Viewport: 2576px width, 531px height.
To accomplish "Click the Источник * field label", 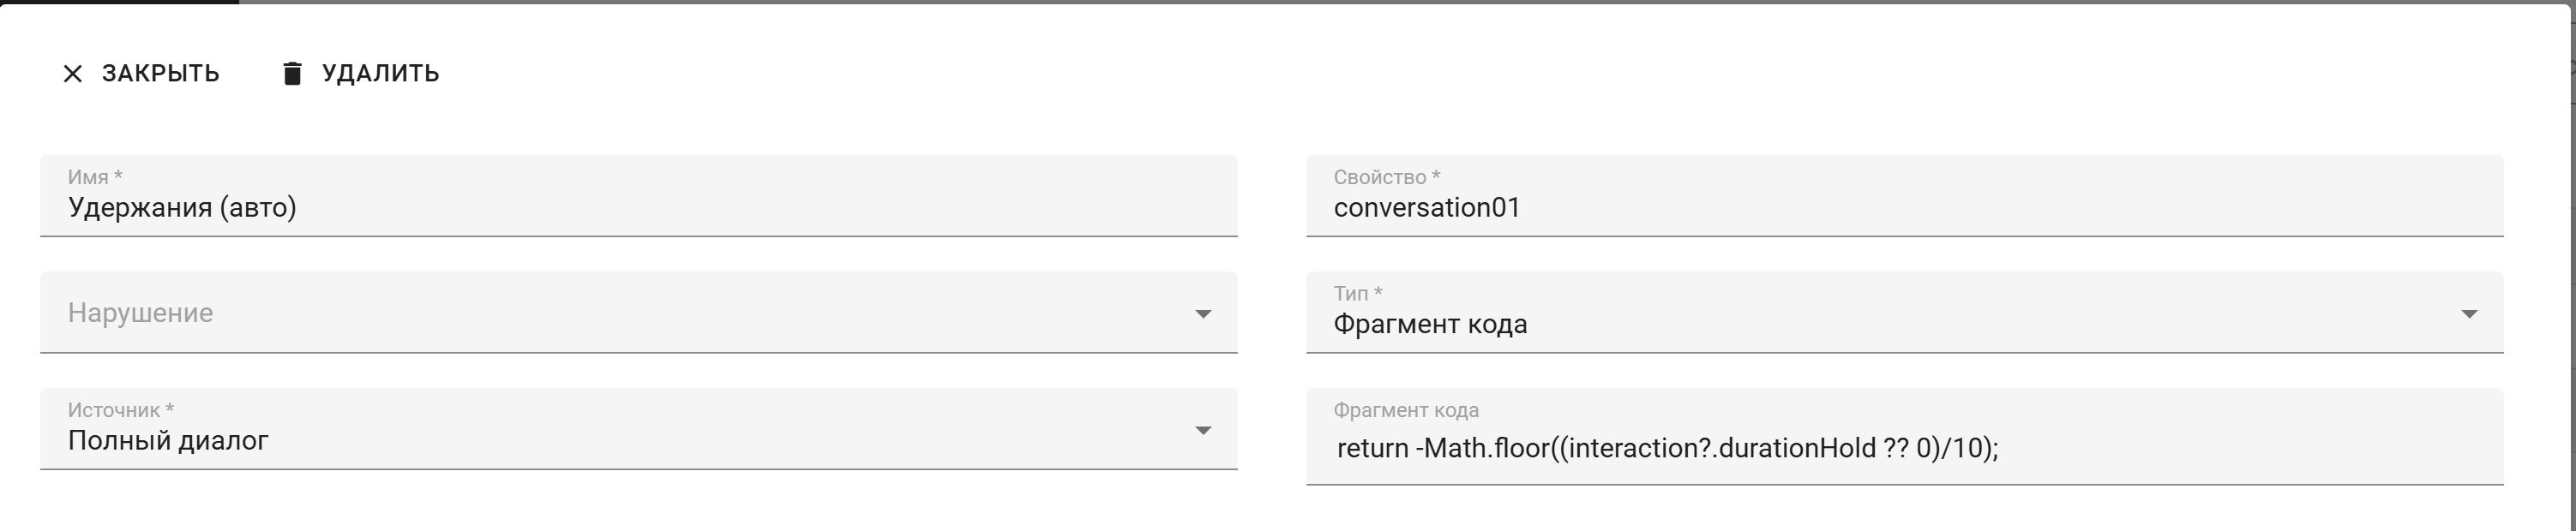I will (120, 410).
